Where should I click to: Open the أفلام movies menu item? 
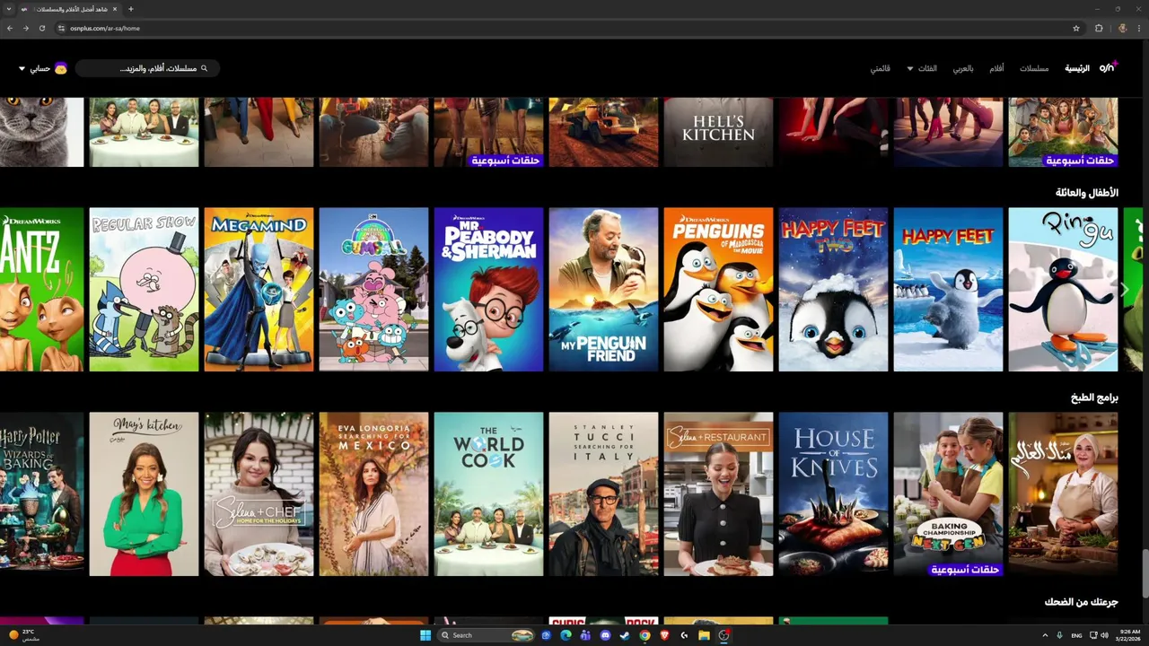[996, 68]
